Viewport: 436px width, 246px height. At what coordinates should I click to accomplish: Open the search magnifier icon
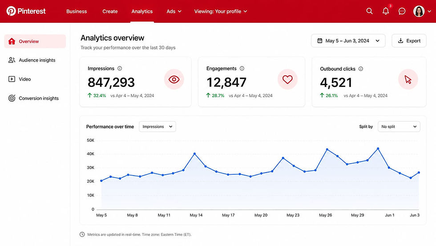(x=369, y=11)
